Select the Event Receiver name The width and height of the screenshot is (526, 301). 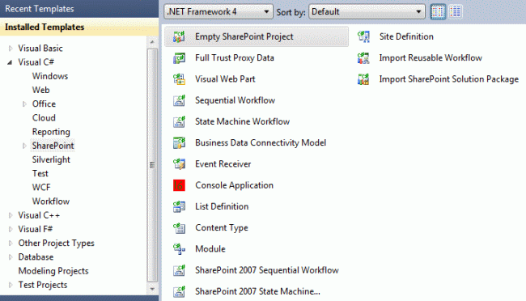pos(223,163)
